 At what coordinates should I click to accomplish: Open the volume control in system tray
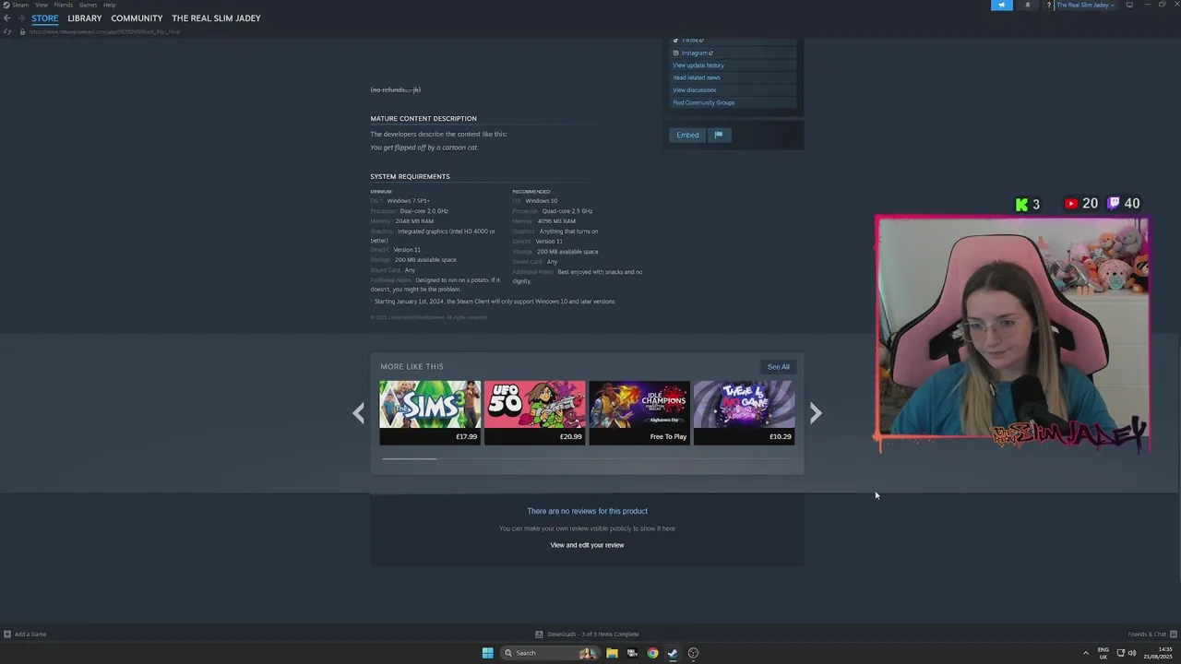tap(1132, 653)
